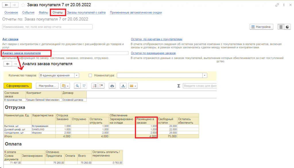Expand all groups icon
Image resolution: width=294 pixels, height=168 pixels.
click(95, 86)
